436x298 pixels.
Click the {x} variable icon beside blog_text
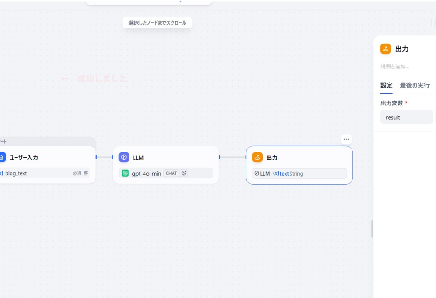(2, 173)
